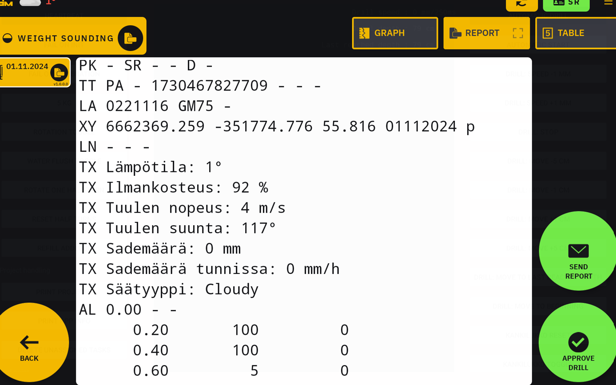The height and width of the screenshot is (385, 616).
Task: Click the 'PK - SR - - D -' line
Action: pos(146,66)
